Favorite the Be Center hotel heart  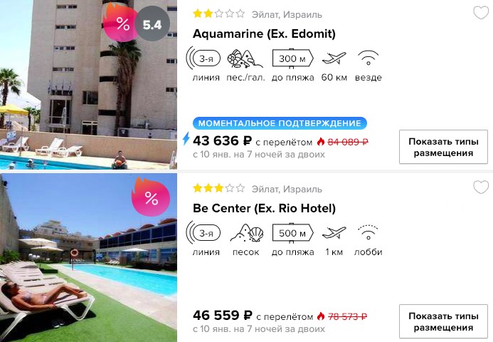(481, 187)
